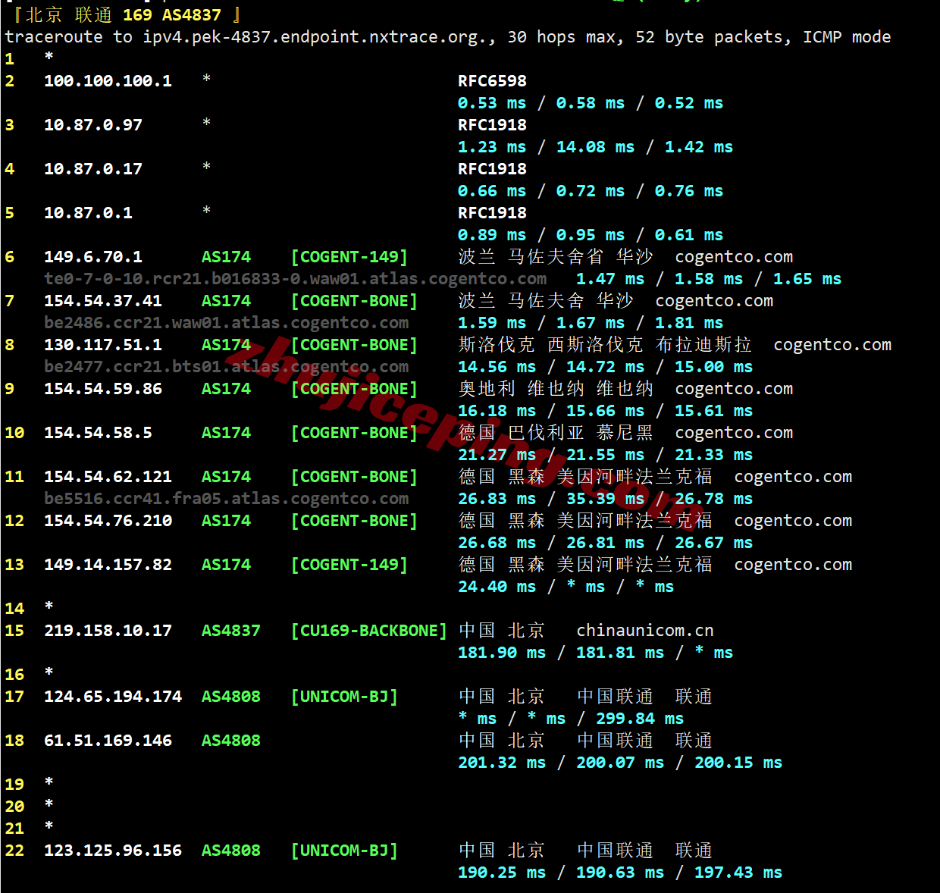Click IP address 219.158.10.17
Viewport: 940px width, 893px height.
pyautogui.click(x=108, y=631)
